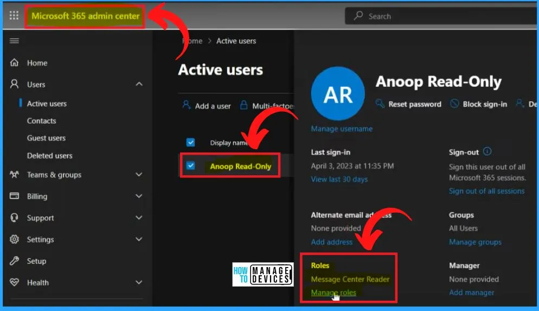Click the Multi-factor lock icon
Image resolution: width=539 pixels, height=311 pixels.
pyautogui.click(x=243, y=105)
